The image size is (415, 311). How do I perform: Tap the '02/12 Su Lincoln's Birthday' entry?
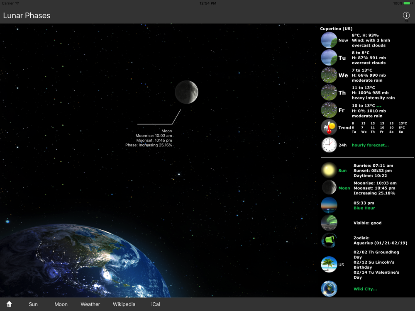tap(374, 265)
